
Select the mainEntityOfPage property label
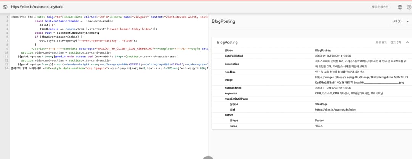(236, 99)
